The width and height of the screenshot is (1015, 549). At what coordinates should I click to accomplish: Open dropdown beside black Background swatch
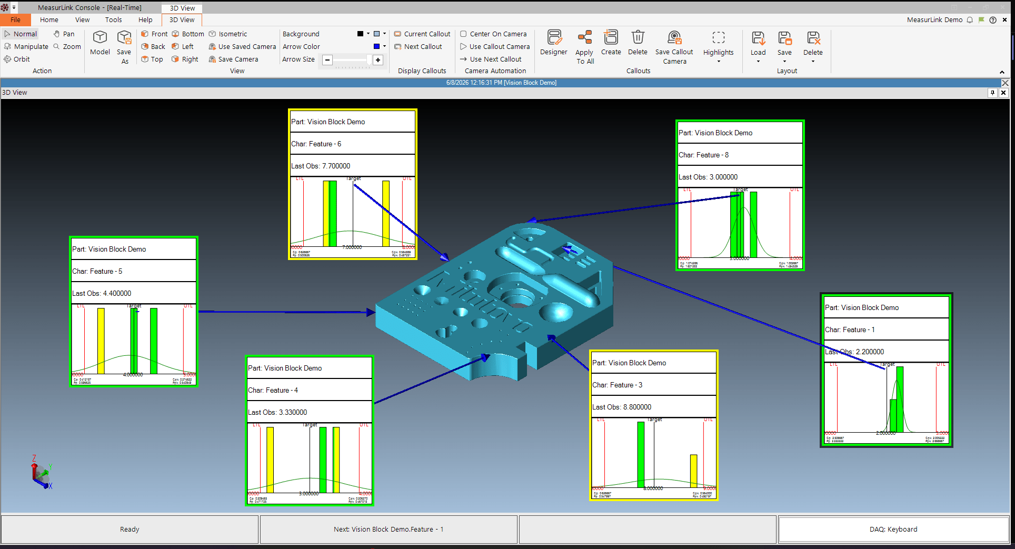click(368, 34)
